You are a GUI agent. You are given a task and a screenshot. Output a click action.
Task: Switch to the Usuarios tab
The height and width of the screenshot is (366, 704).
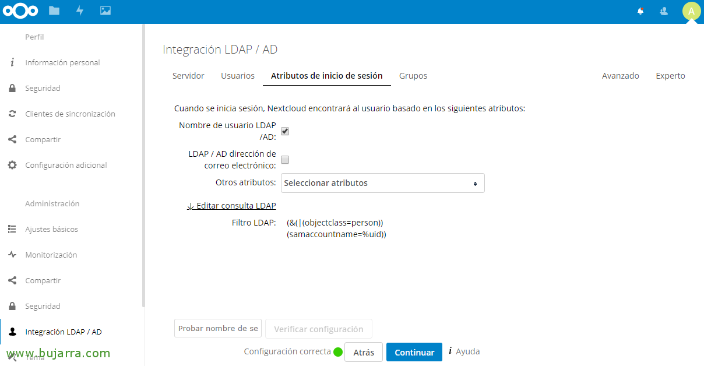[238, 76]
